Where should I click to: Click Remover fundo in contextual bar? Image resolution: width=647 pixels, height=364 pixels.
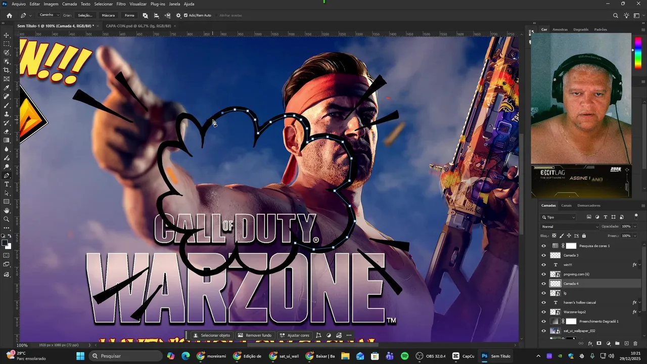[x=255, y=335]
